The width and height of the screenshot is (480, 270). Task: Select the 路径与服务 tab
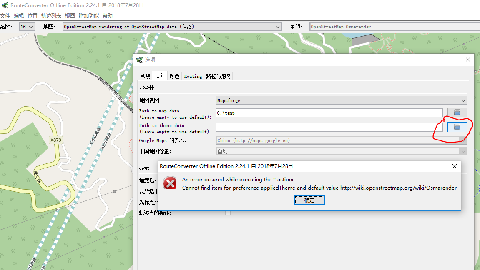click(x=219, y=76)
